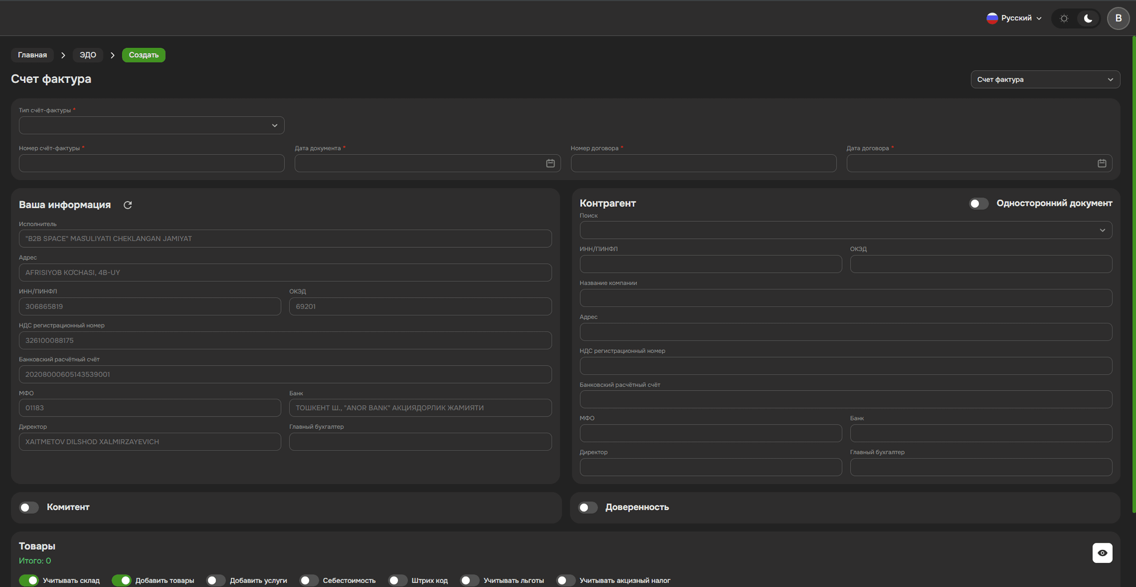Open the Счет фактура document type selector
Screen dimensions: 1136x587
pyautogui.click(x=1044, y=80)
